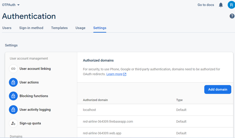Click the Go to docs link
Viewport: 235px width, 138px height.
click(x=206, y=5)
